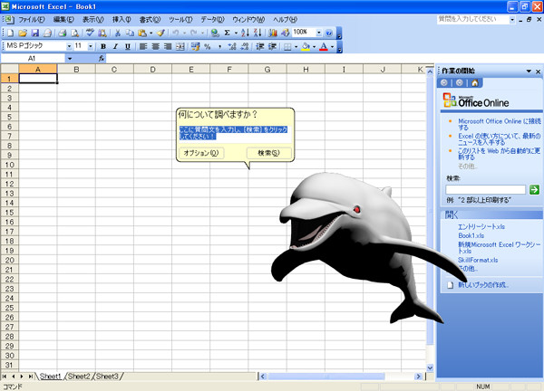The image size is (544, 391).
Task: Click the 検索(S) button in assistant balloon
Action: tap(269, 153)
